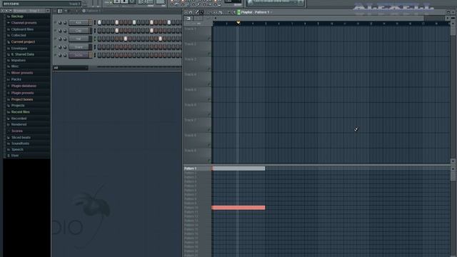The image size is (457, 257).
Task: Click the Kick channel button
Action: (x=79, y=22)
